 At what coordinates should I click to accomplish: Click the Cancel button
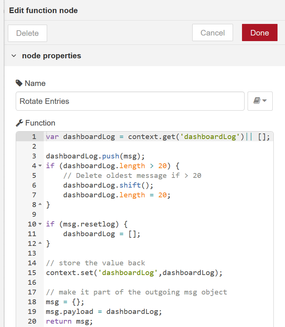click(x=212, y=33)
